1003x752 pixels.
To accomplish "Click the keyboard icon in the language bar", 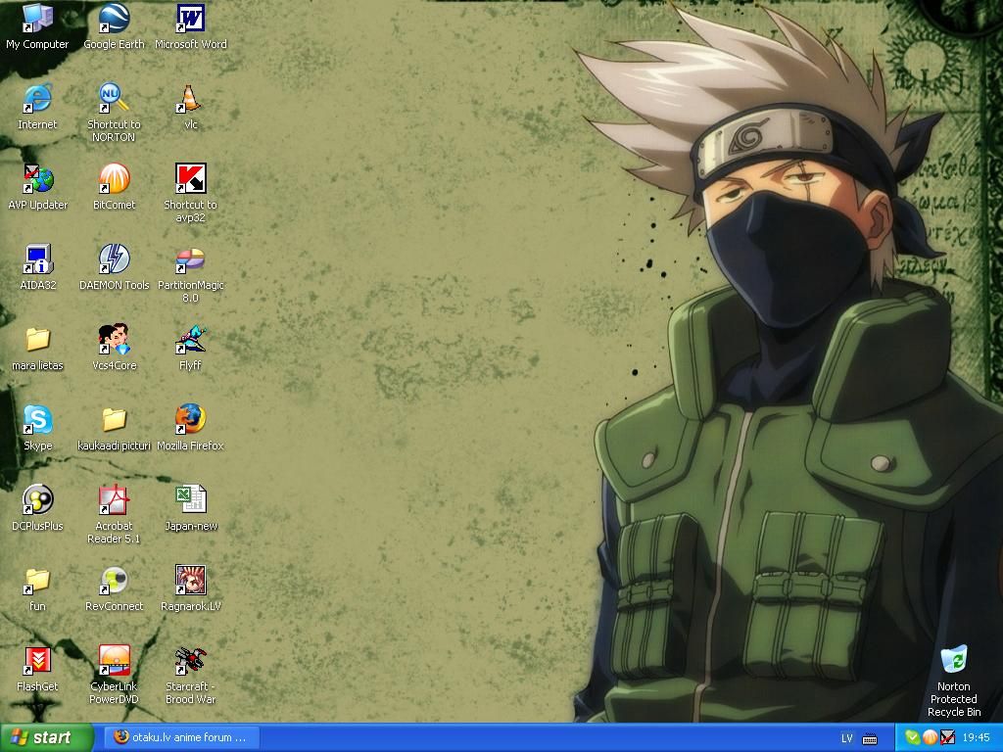I will [870, 739].
